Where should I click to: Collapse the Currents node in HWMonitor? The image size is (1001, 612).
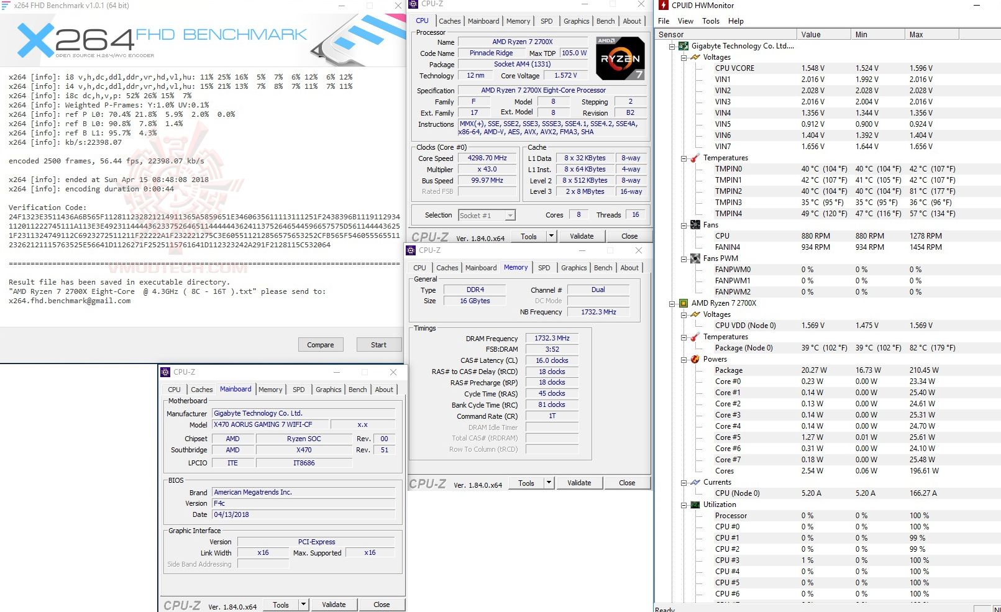pyautogui.click(x=683, y=483)
